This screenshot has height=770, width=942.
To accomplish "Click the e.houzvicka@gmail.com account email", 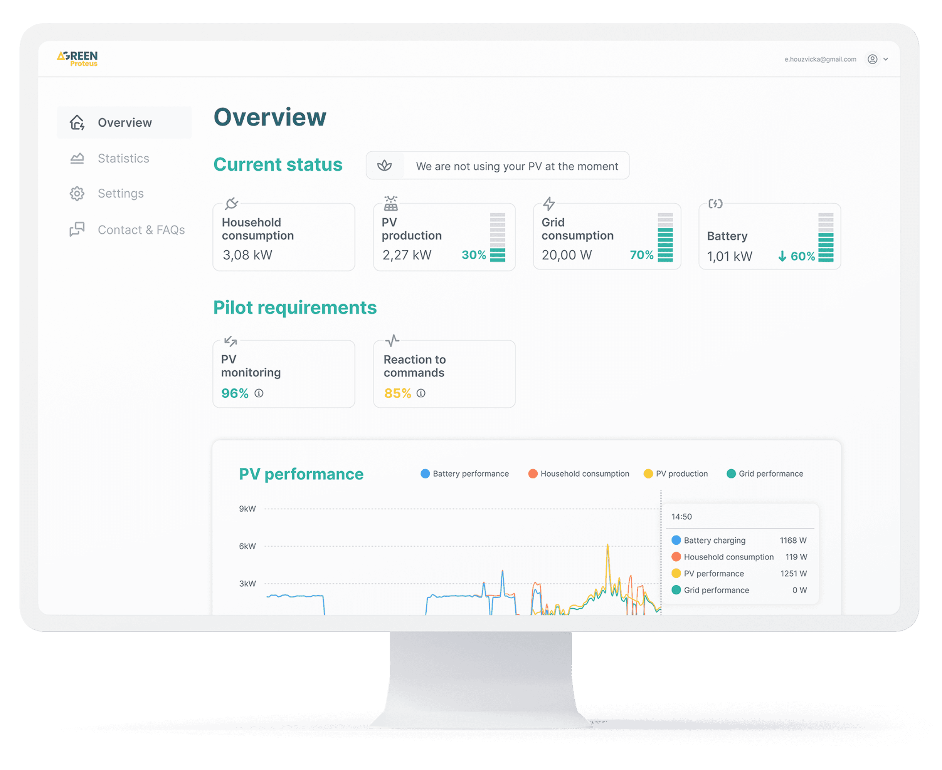I will pyautogui.click(x=820, y=59).
